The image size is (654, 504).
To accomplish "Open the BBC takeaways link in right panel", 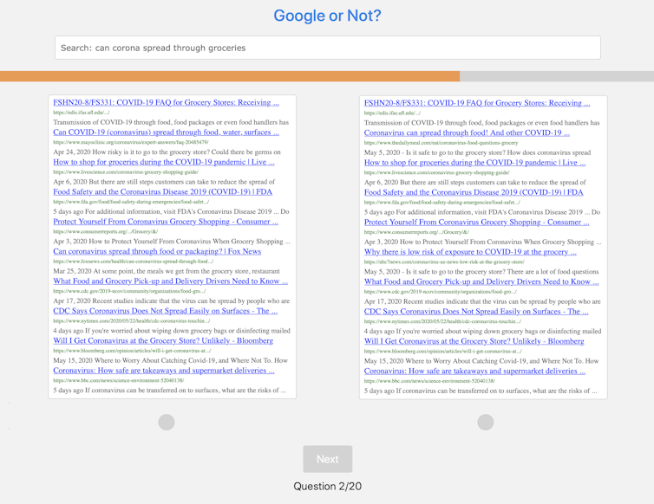I will (474, 371).
